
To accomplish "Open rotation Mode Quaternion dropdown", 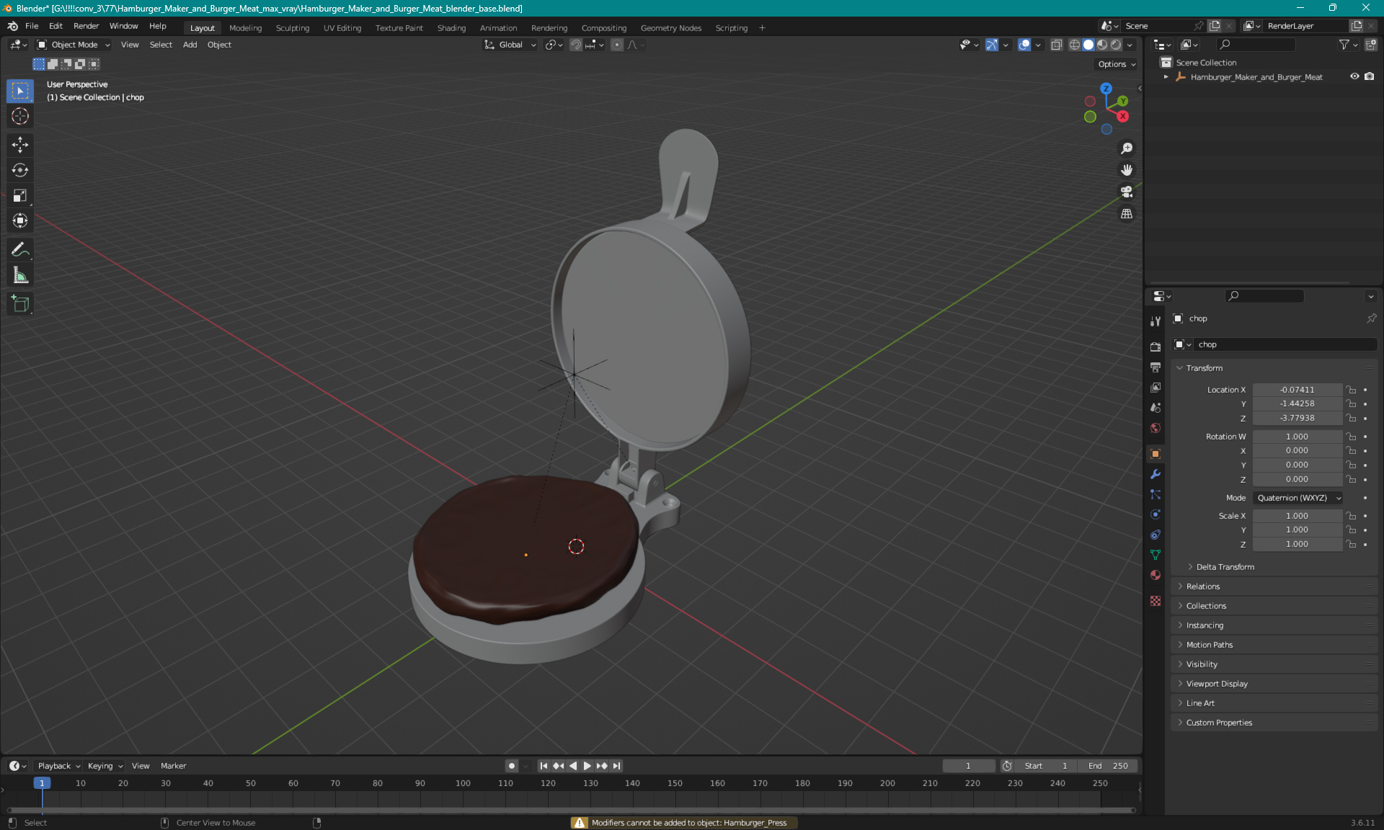I will (x=1297, y=498).
